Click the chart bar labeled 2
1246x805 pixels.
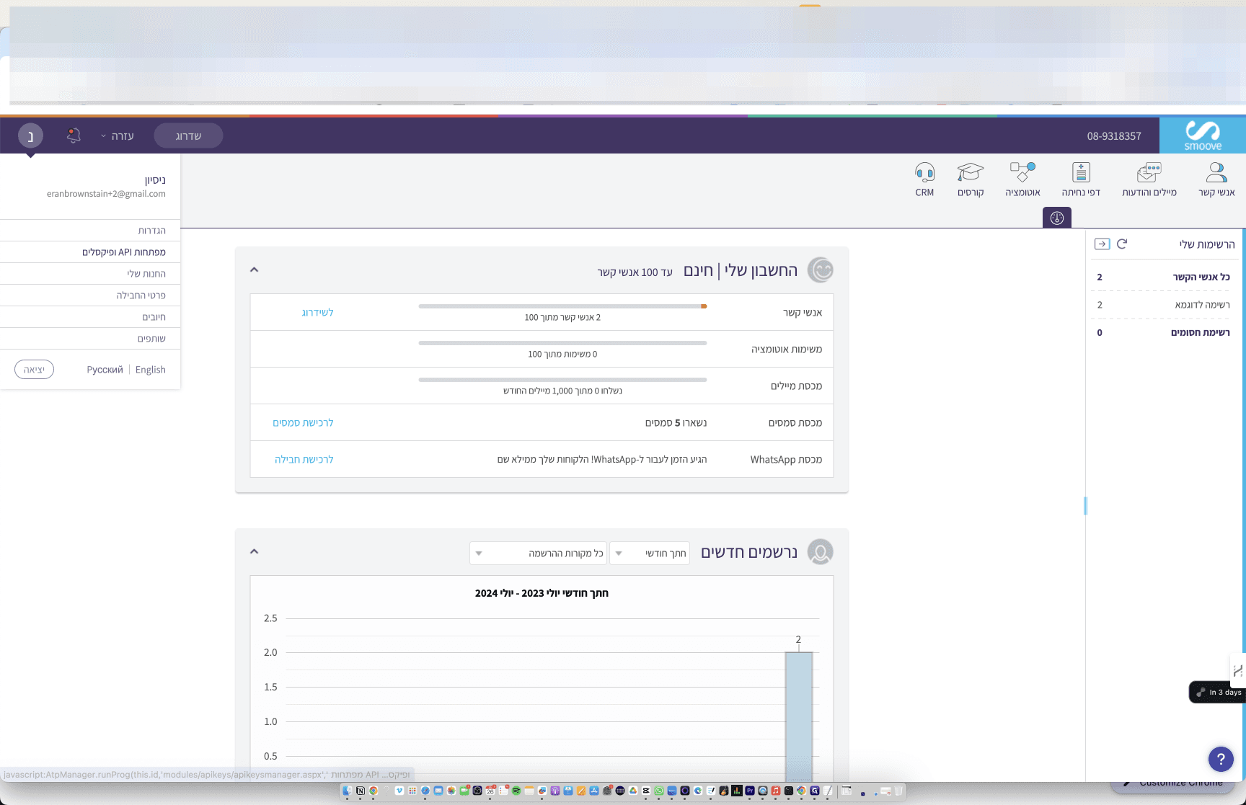click(799, 716)
